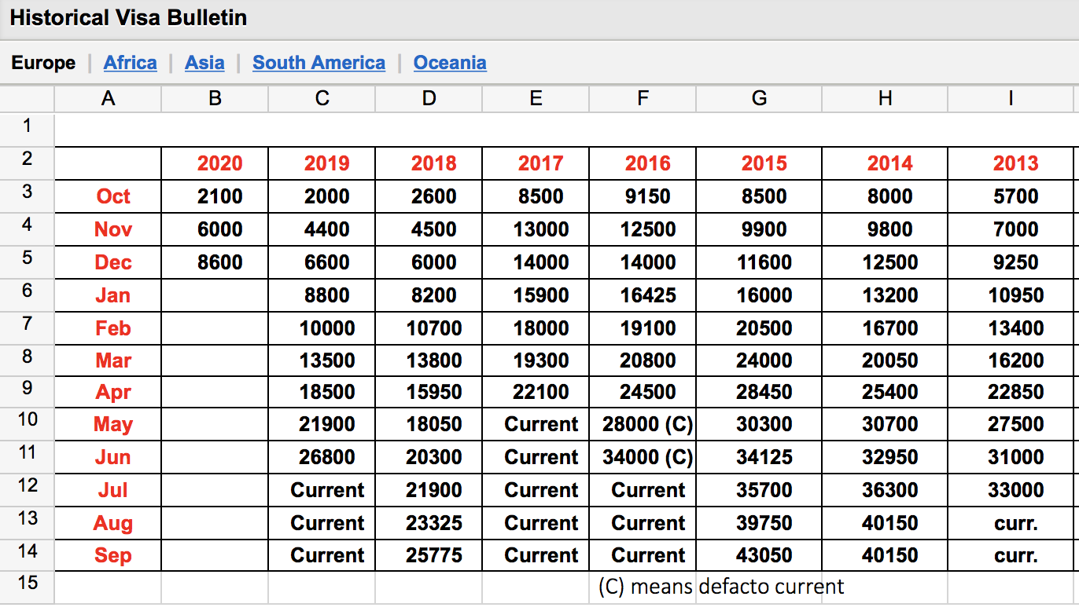Click the 2020 year heading cell
1079x611 pixels.
coord(215,163)
